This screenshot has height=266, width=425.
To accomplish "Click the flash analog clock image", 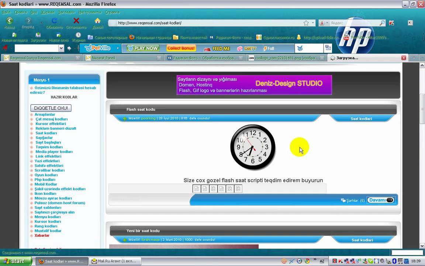I will pyautogui.click(x=253, y=147).
